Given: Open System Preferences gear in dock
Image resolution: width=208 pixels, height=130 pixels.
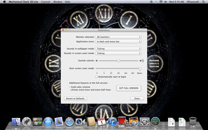Looking at the screenshot, I should click(x=144, y=121).
